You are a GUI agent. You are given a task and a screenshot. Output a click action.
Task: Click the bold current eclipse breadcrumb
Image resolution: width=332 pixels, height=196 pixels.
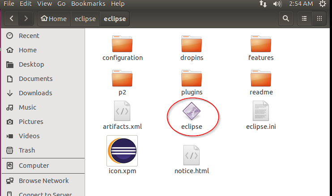pyautogui.click(x=115, y=19)
